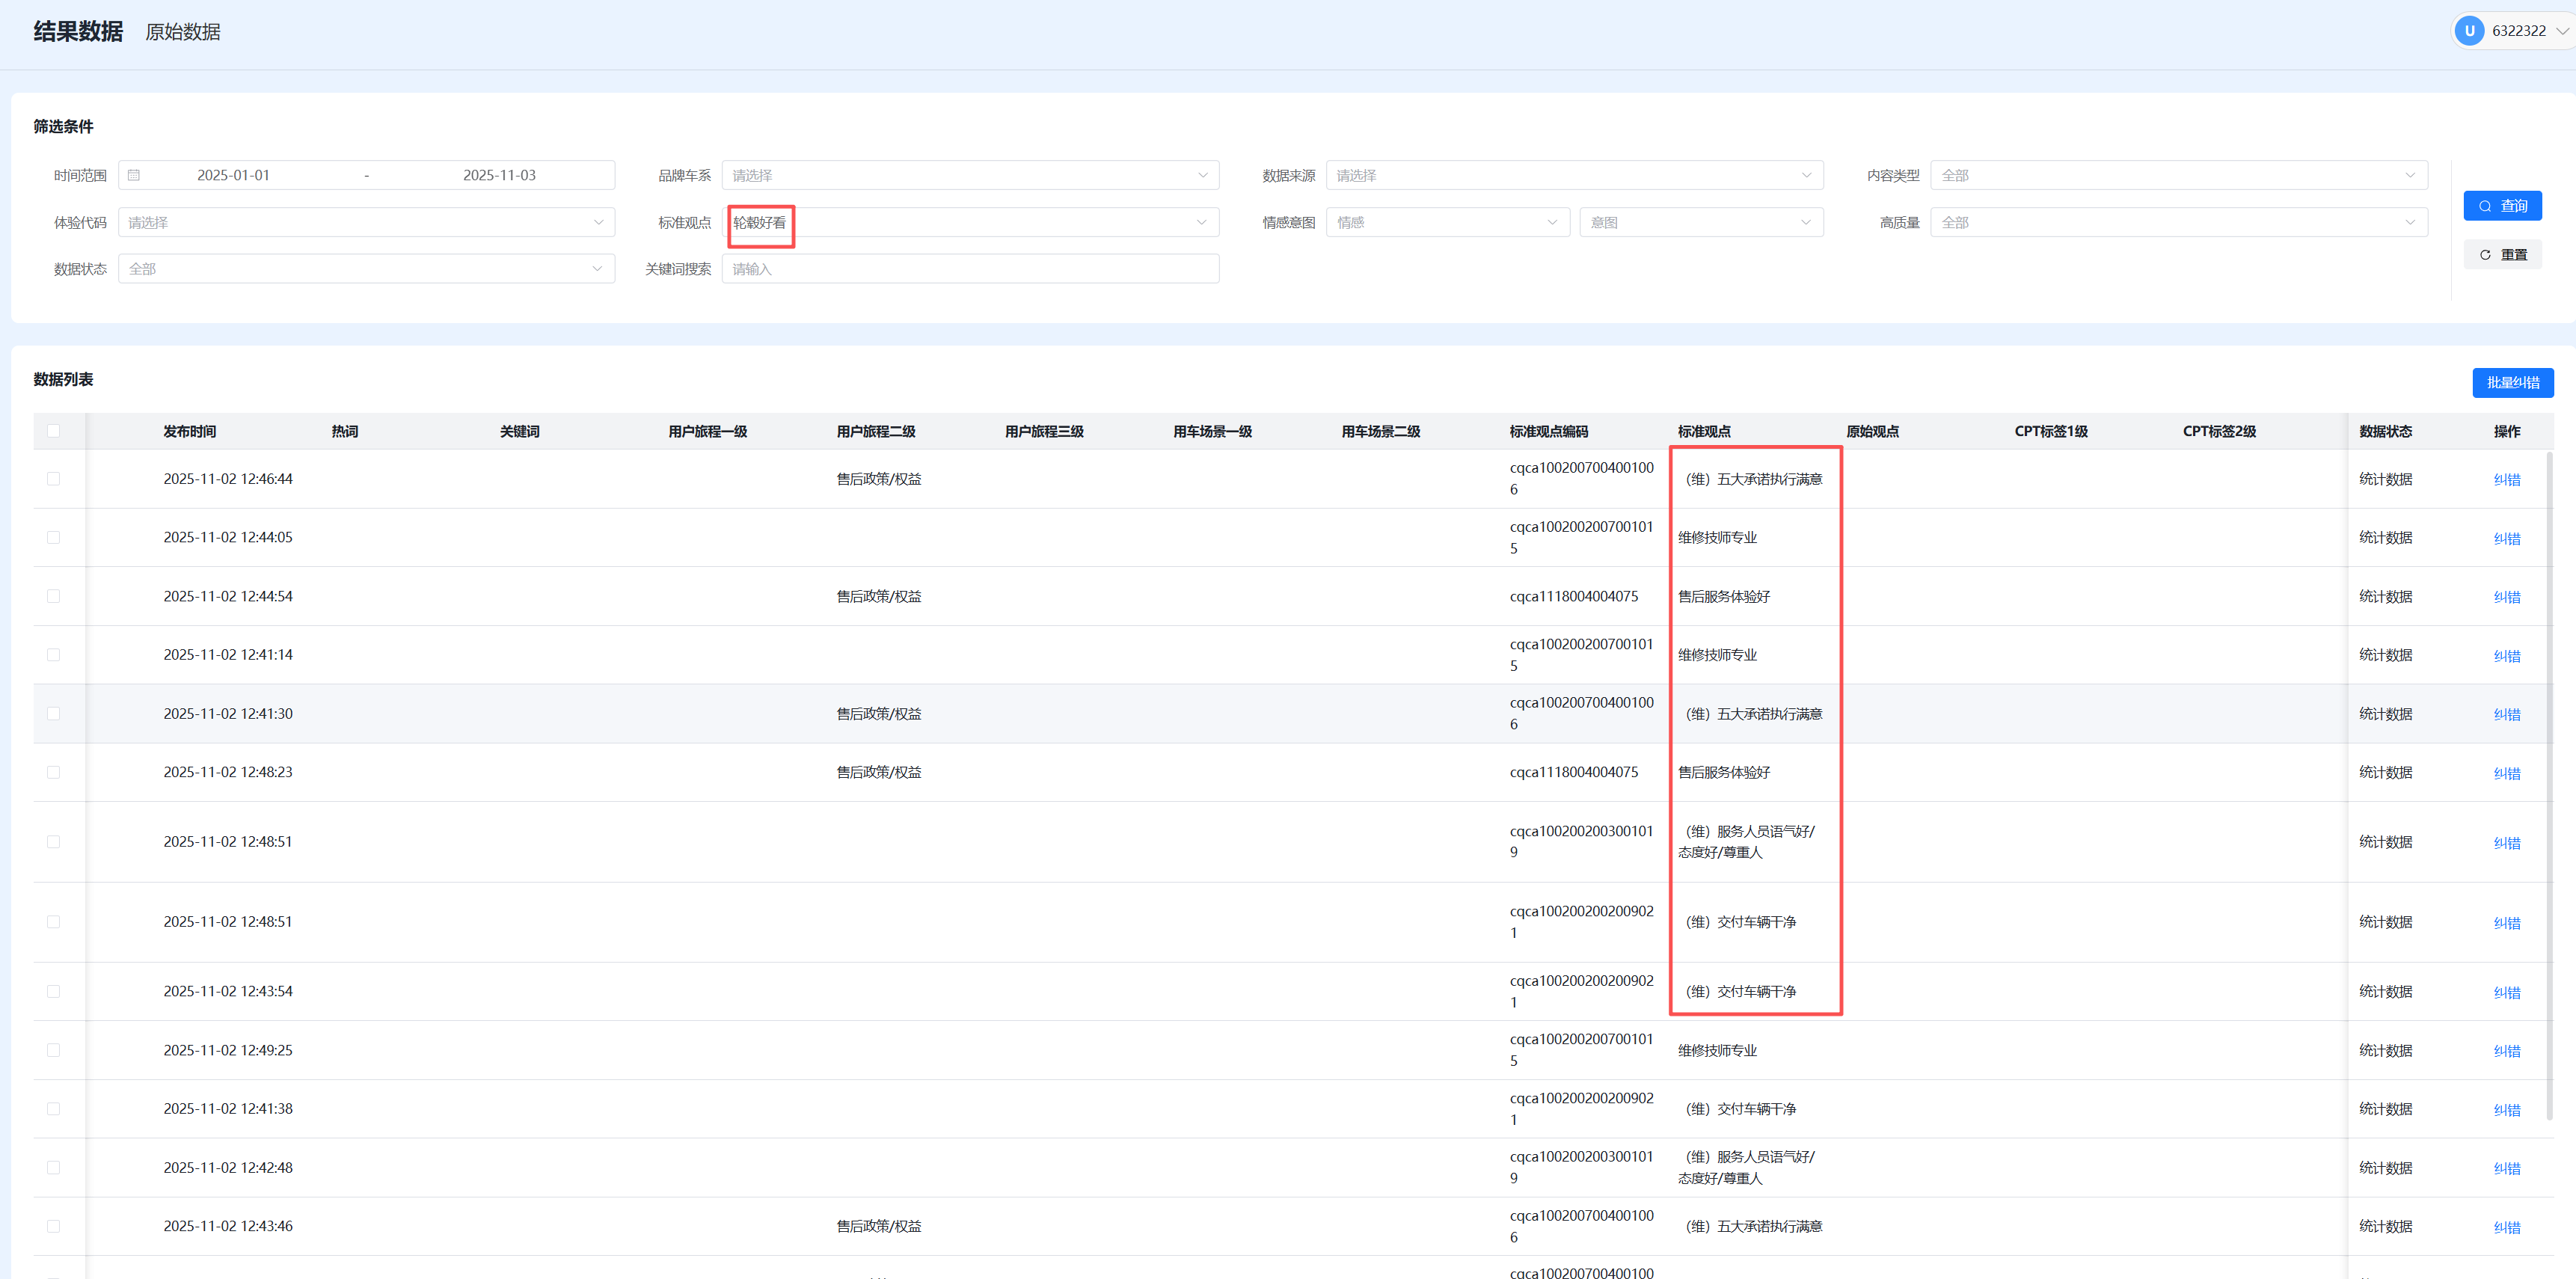Open the 品牌车系 dropdown arrow
The width and height of the screenshot is (2576, 1279).
(1202, 175)
